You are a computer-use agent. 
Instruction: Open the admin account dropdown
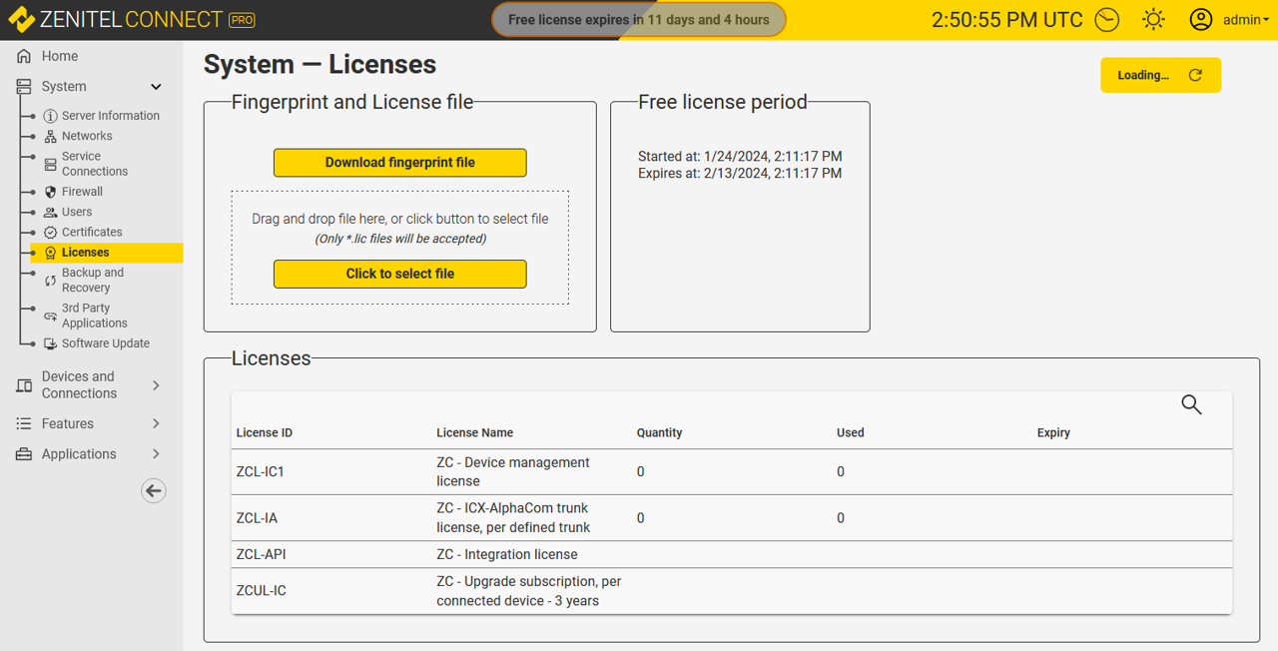(x=1245, y=20)
